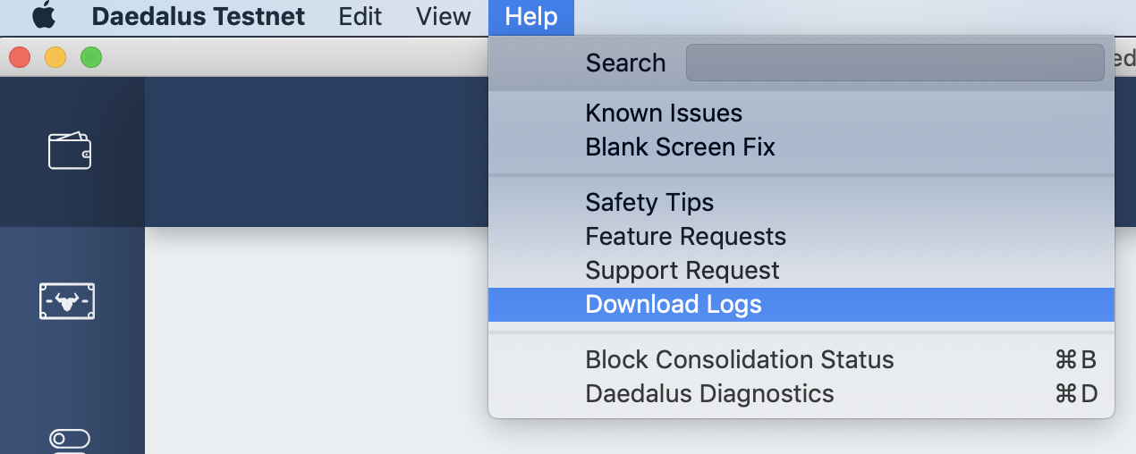Screen dimensions: 1136x454
Task: Open the Wallets sidebar icon
Action: pyautogui.click(x=70, y=151)
